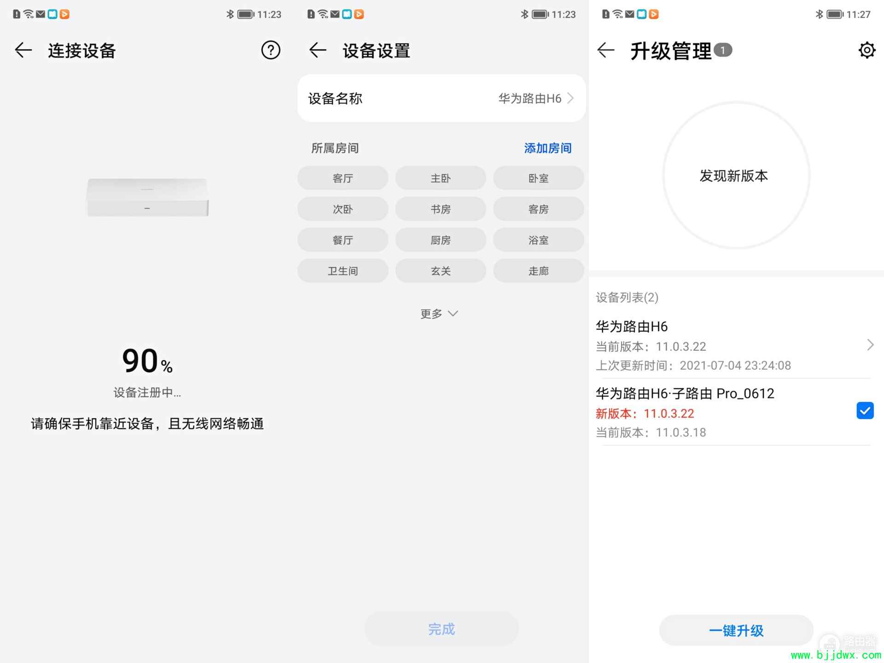Select the 次卧 room
The height and width of the screenshot is (663, 884).
point(343,209)
